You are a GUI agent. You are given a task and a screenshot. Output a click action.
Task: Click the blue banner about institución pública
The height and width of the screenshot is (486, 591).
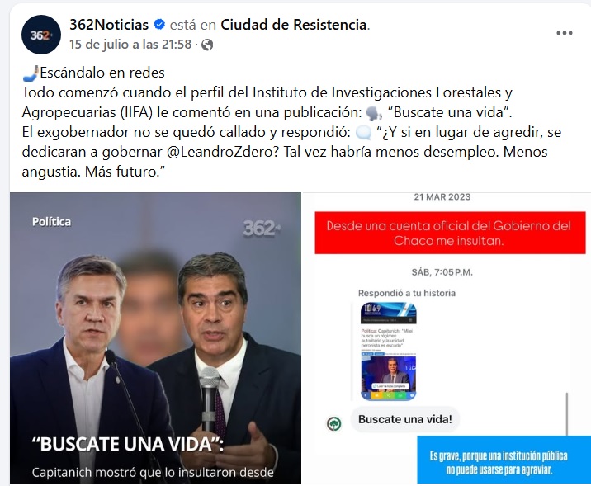[x=504, y=460]
